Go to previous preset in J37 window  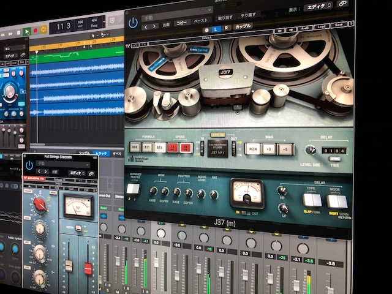click(x=146, y=26)
